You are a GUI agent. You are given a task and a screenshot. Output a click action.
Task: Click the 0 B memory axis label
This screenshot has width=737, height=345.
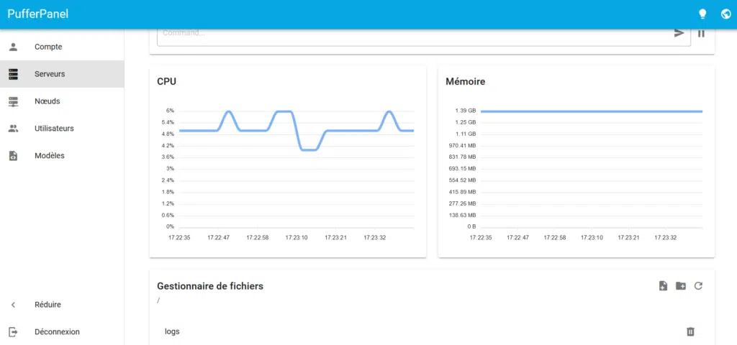point(471,226)
